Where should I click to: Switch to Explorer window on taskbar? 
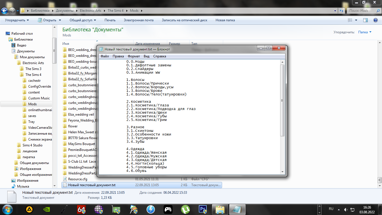tap(220, 209)
